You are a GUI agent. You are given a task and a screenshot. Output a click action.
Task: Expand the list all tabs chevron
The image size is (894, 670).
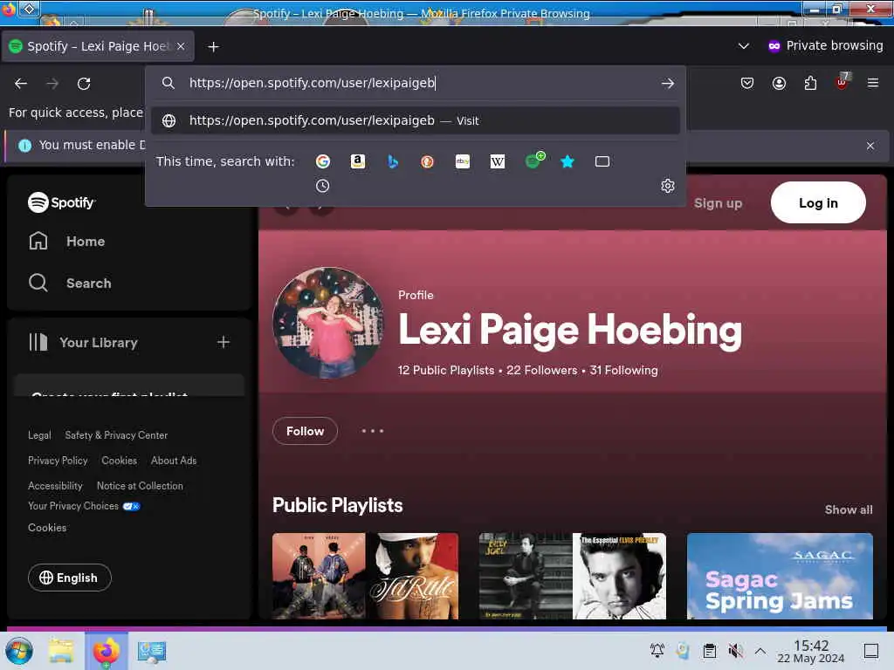744,46
